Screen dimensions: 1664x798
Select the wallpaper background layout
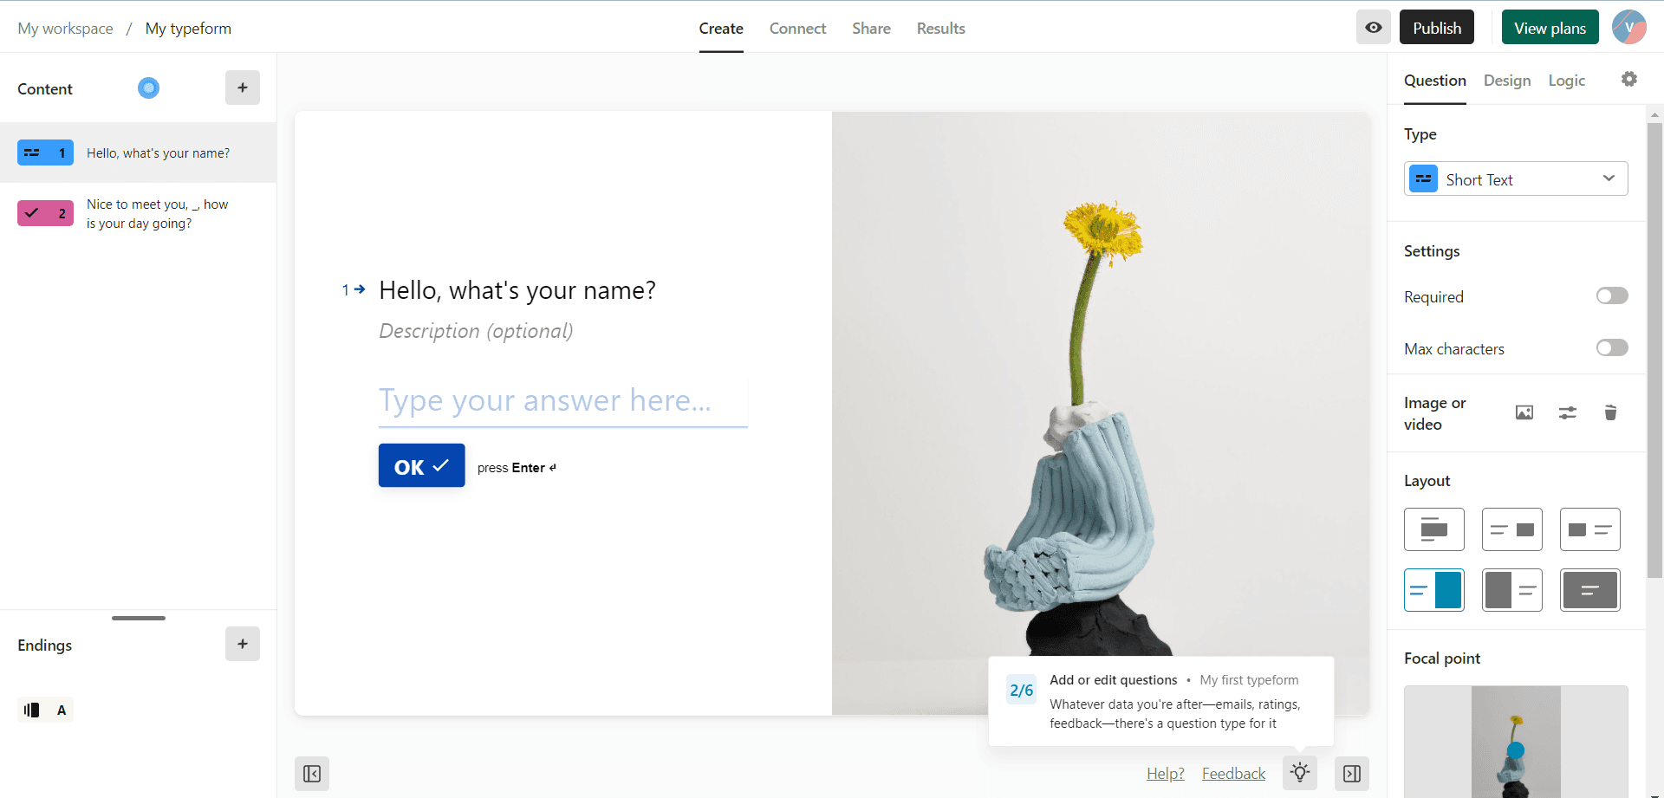(1590, 590)
